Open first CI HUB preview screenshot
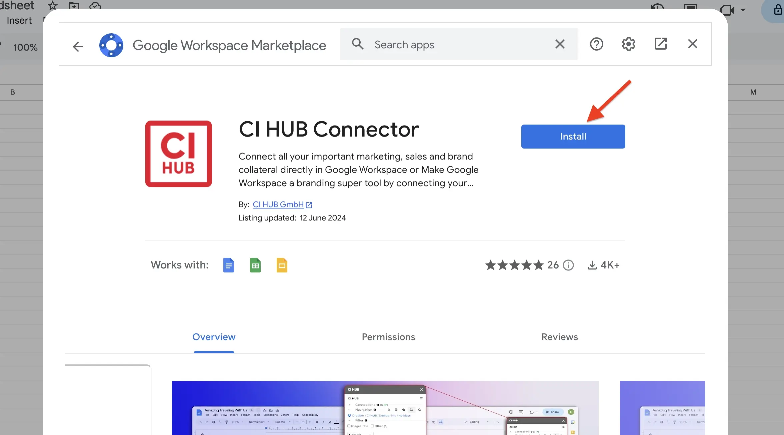Image resolution: width=784 pixels, height=435 pixels. tap(385, 408)
